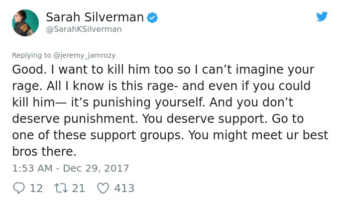Click the "Sarah Silverman" display name
The image size is (341, 204).
click(x=95, y=17)
